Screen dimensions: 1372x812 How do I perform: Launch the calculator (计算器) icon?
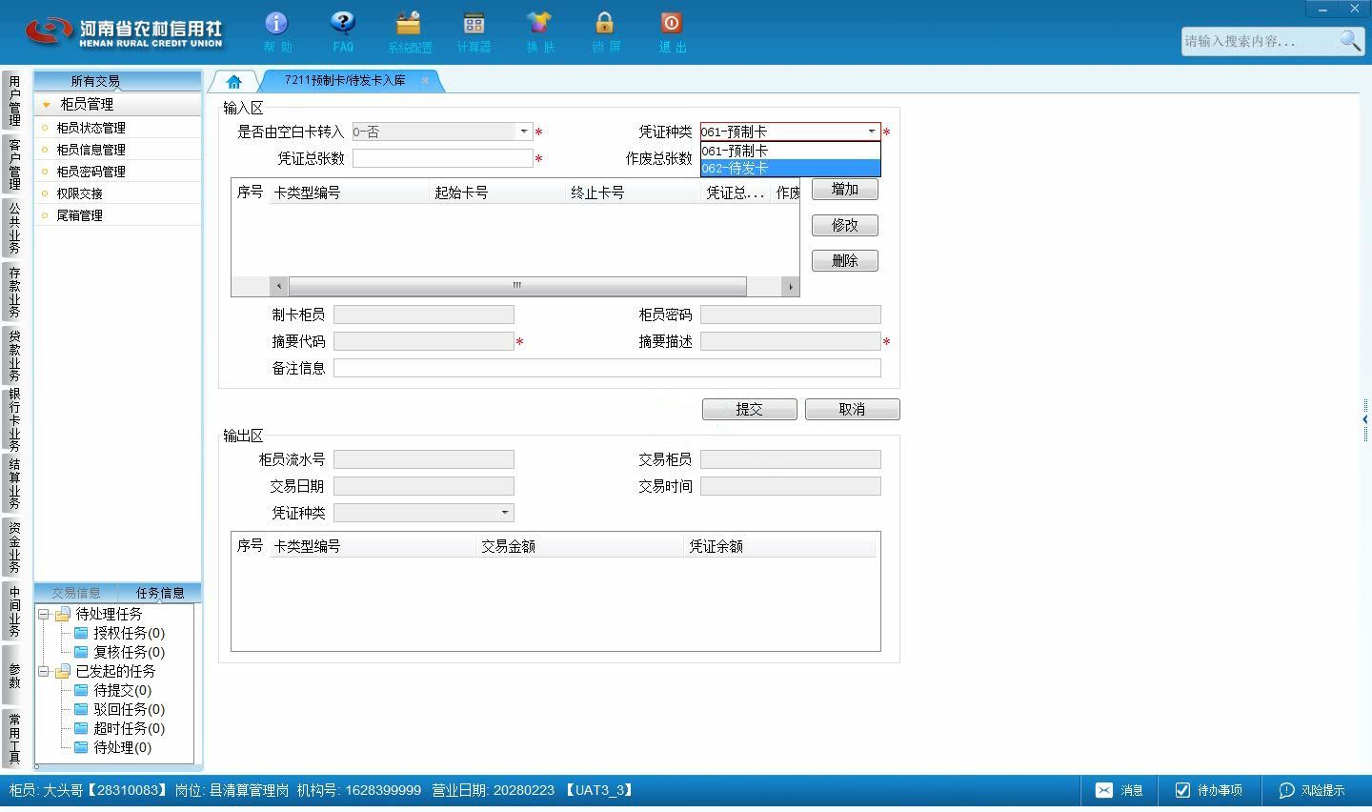pyautogui.click(x=474, y=23)
